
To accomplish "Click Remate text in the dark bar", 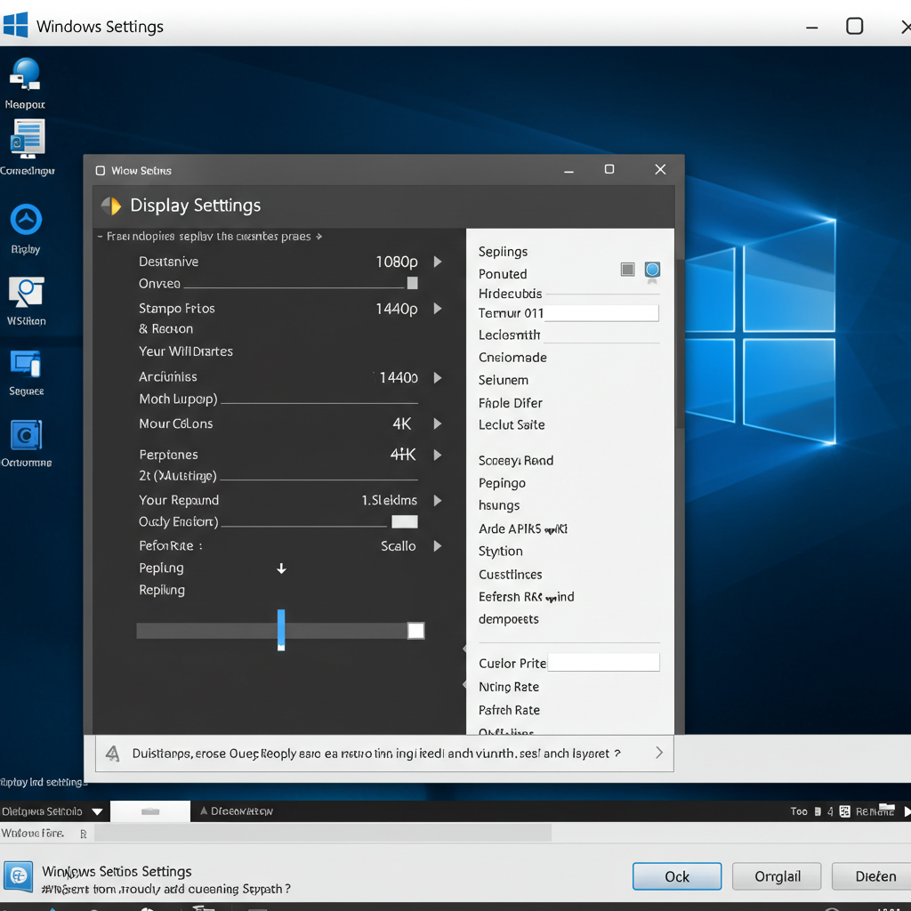I will 875,811.
